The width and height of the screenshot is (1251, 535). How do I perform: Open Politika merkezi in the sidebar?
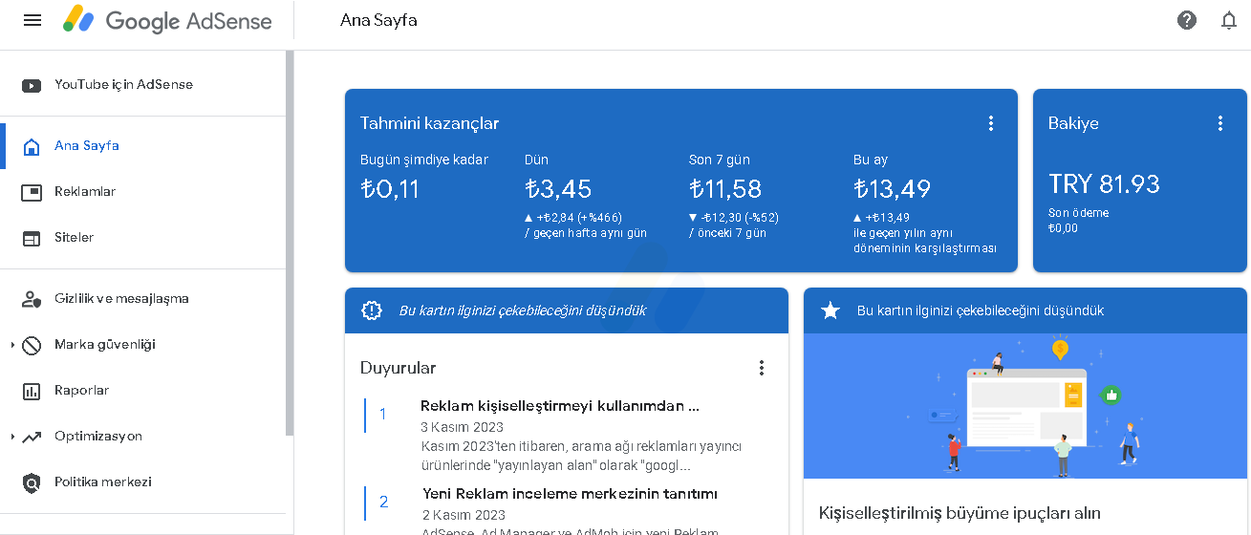[103, 482]
